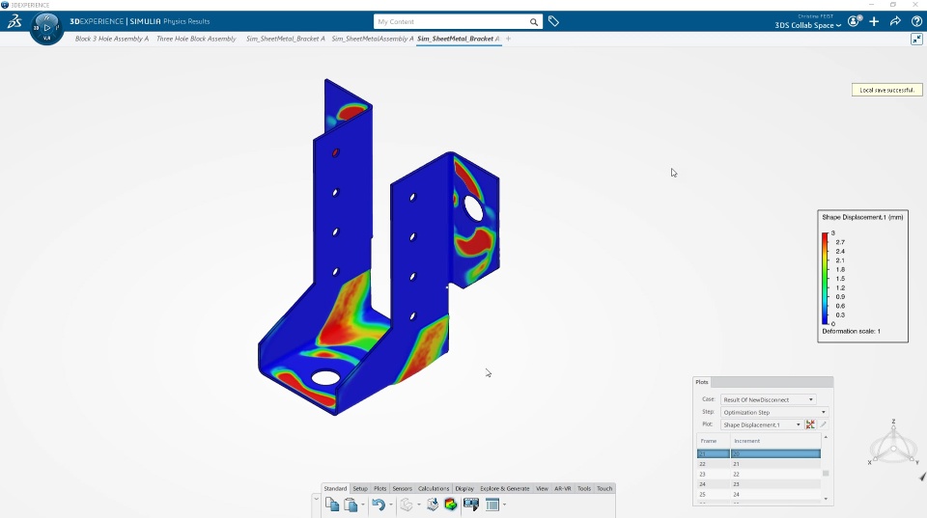Click the 3DS logo icon in top bar
Screen dimensions: 927x518
tap(14, 22)
